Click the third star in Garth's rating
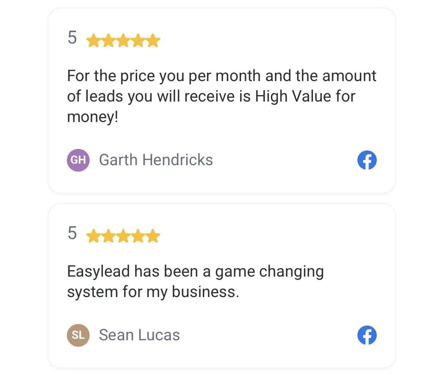444x374 pixels. (x=123, y=41)
